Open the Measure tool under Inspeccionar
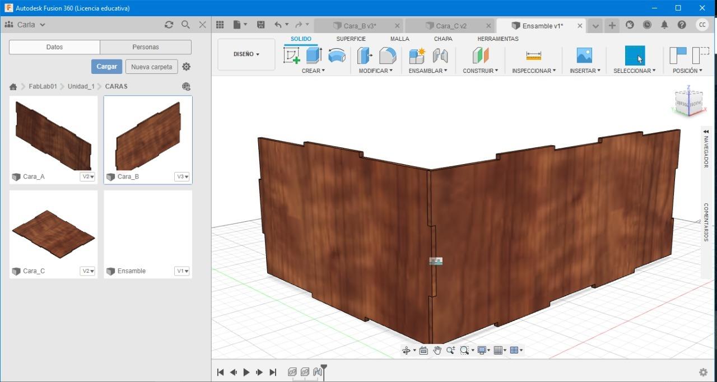Screen dimensions: 717x382 click(x=533, y=56)
